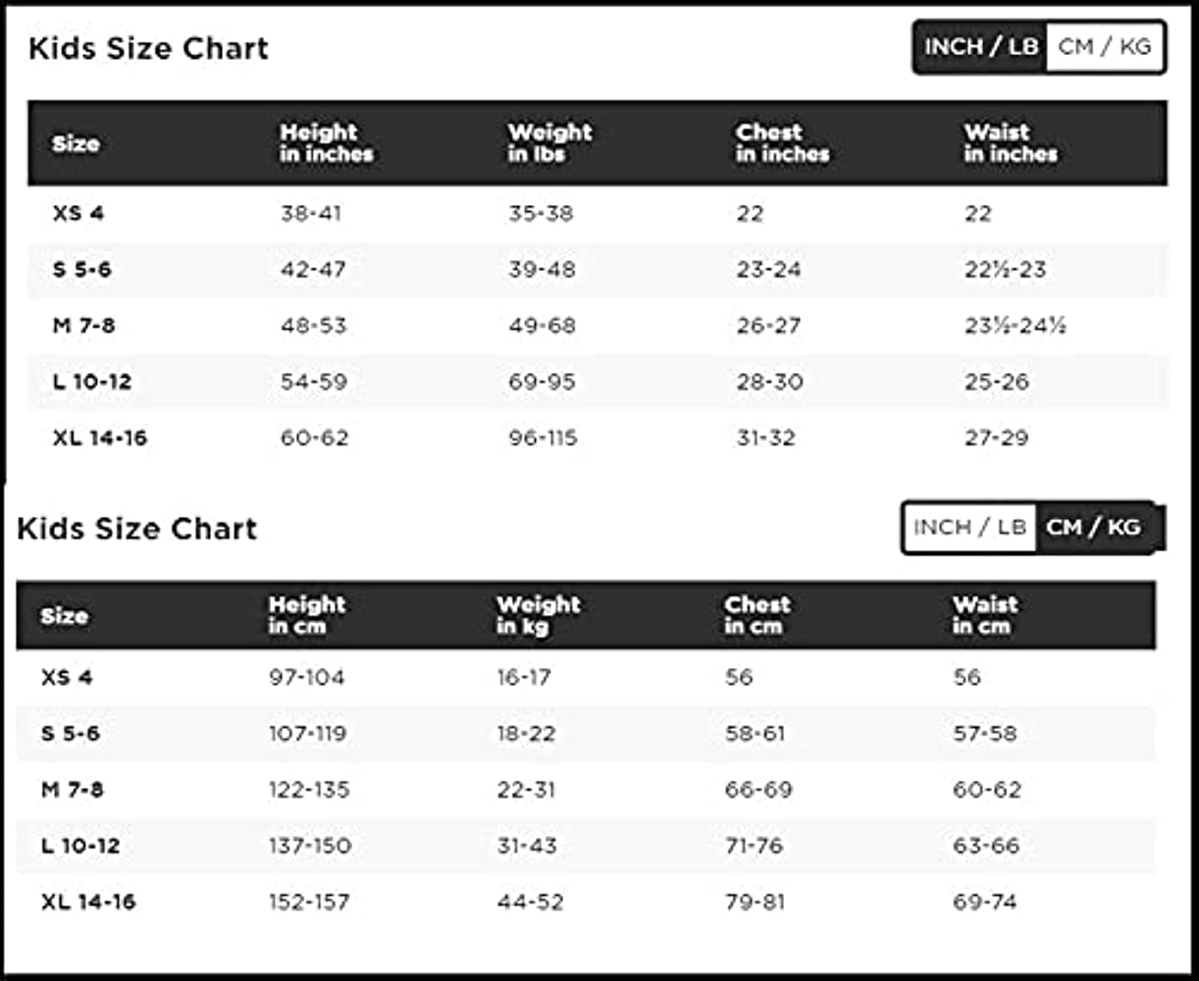The image size is (1199, 981).
Task: Select the M 7-8 row in inches chart
Action: (x=83, y=325)
